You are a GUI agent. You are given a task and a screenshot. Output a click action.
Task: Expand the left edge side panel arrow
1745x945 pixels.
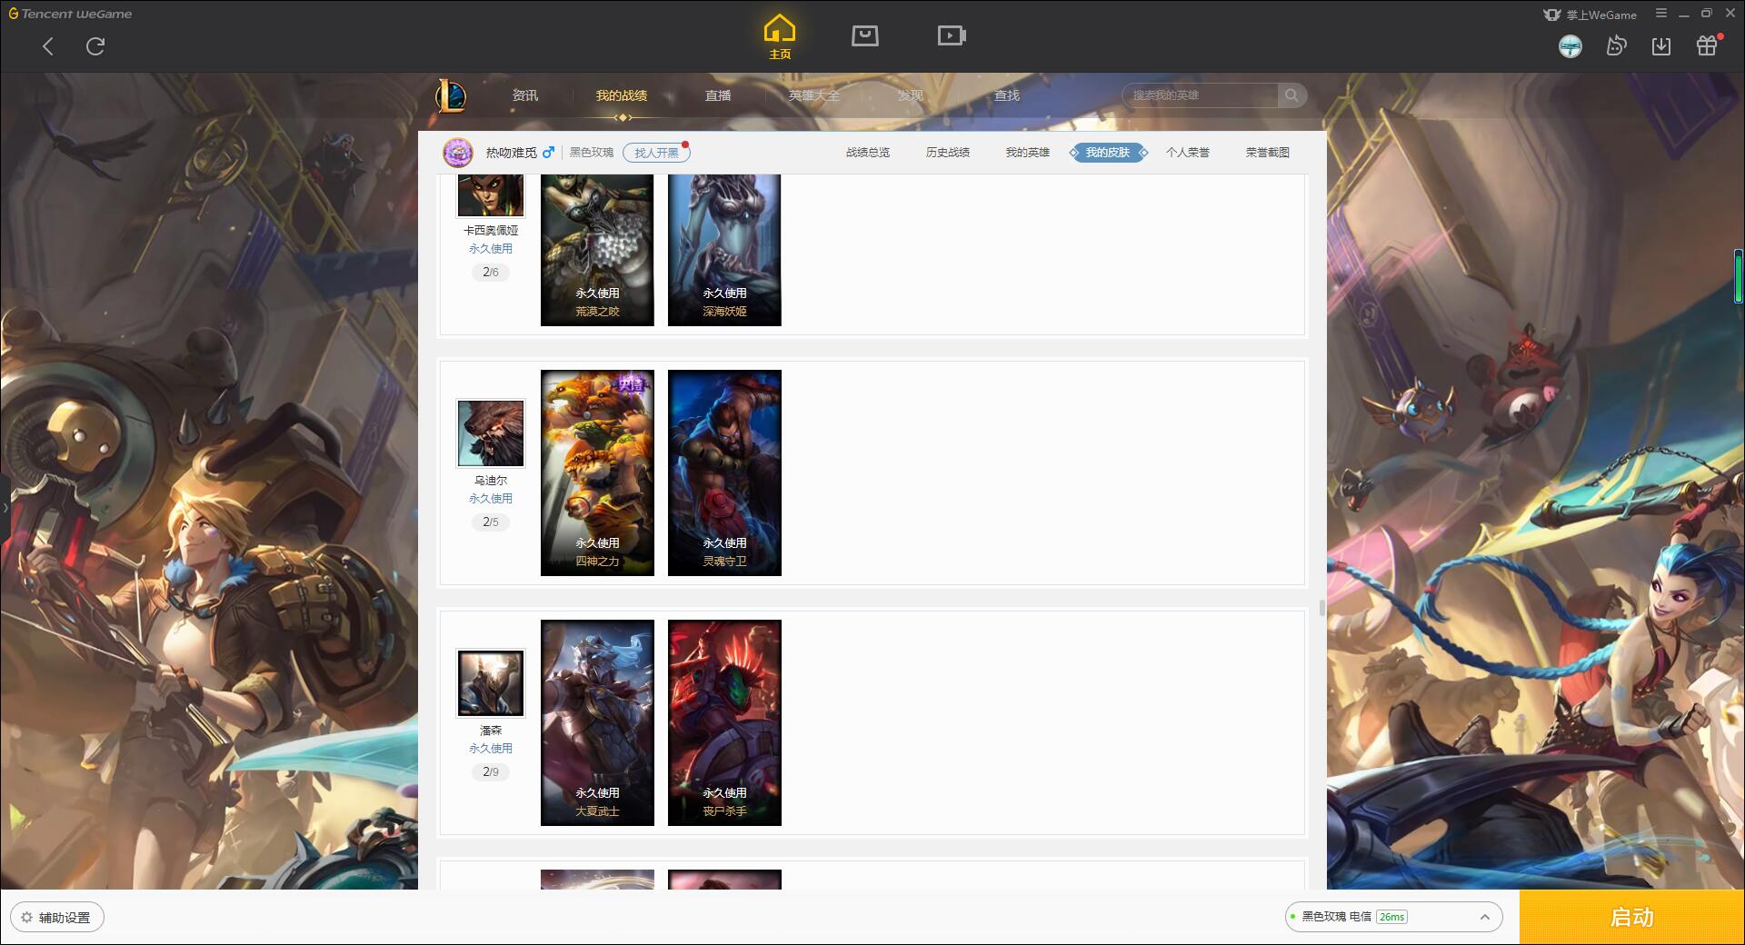tap(5, 507)
